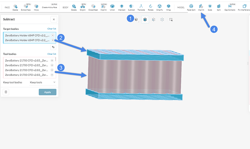Delete the Subtract operation with trash icon
Viewport: 250px width, 149px height.
pos(6,92)
